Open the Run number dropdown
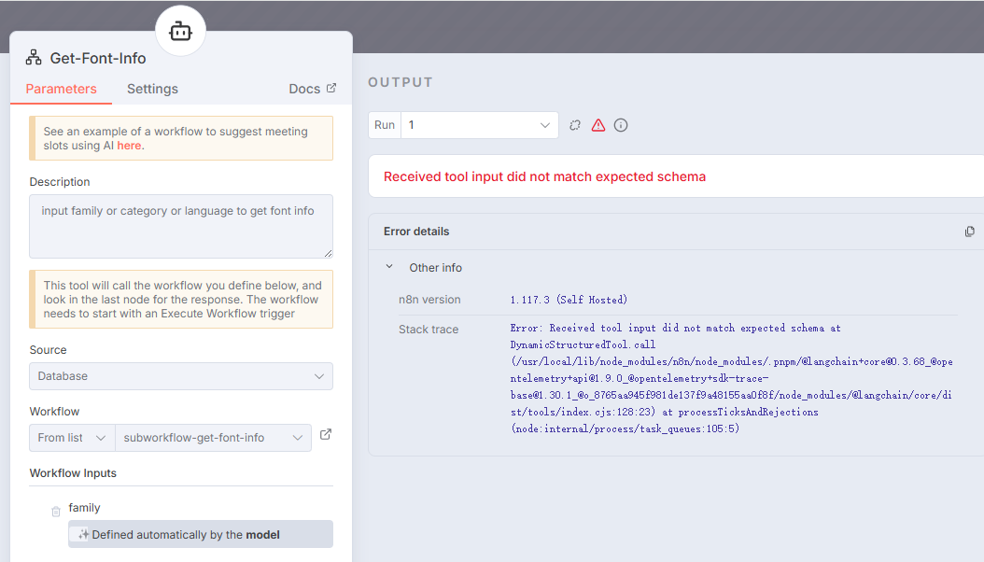This screenshot has height=562, width=984. point(479,125)
